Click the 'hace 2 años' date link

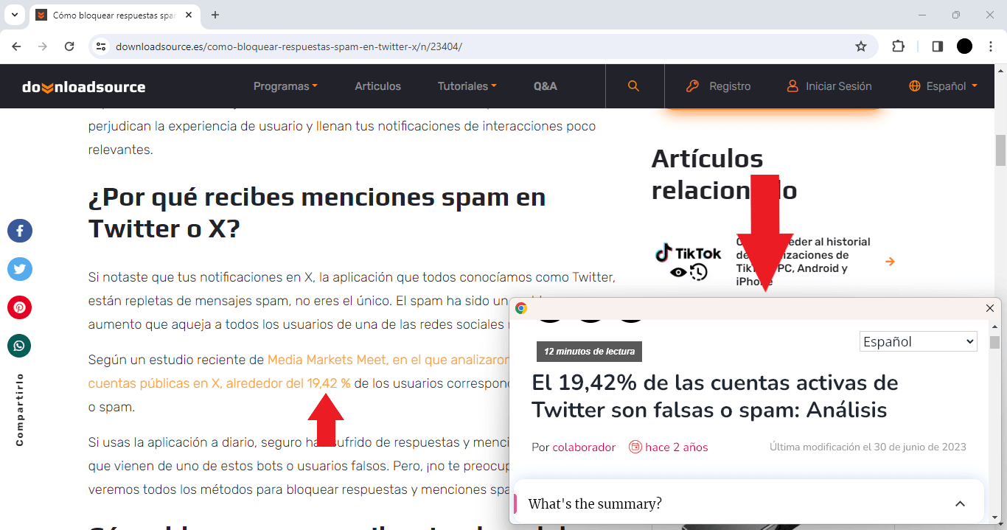[x=677, y=447]
